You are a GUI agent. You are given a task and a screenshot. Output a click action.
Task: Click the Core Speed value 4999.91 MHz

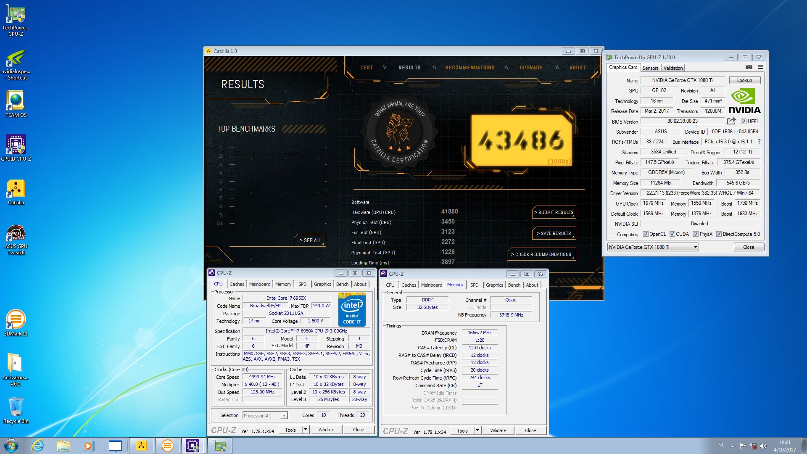262,377
